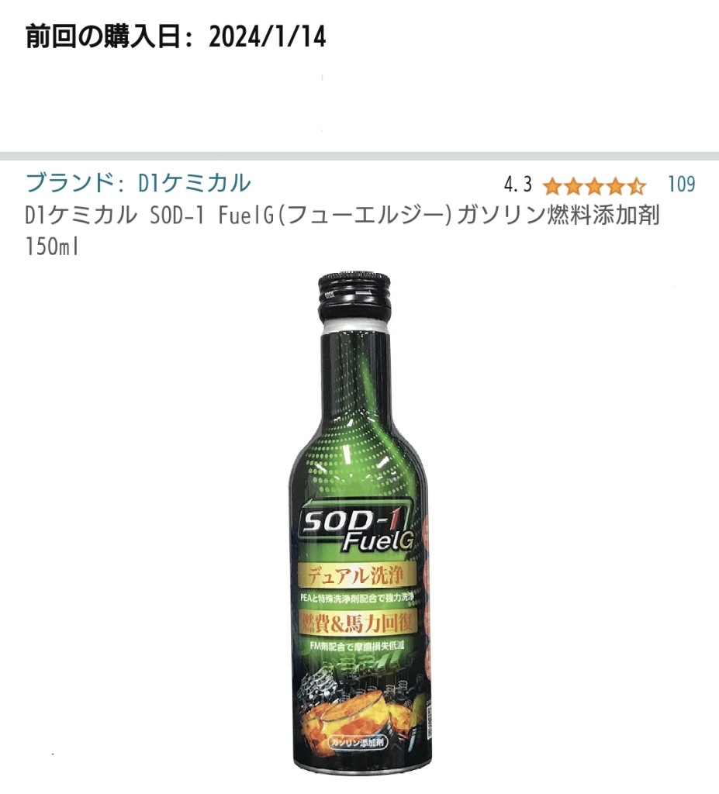Click the 4.3 rating score number
This screenshot has width=719, height=794.
pyautogui.click(x=518, y=185)
